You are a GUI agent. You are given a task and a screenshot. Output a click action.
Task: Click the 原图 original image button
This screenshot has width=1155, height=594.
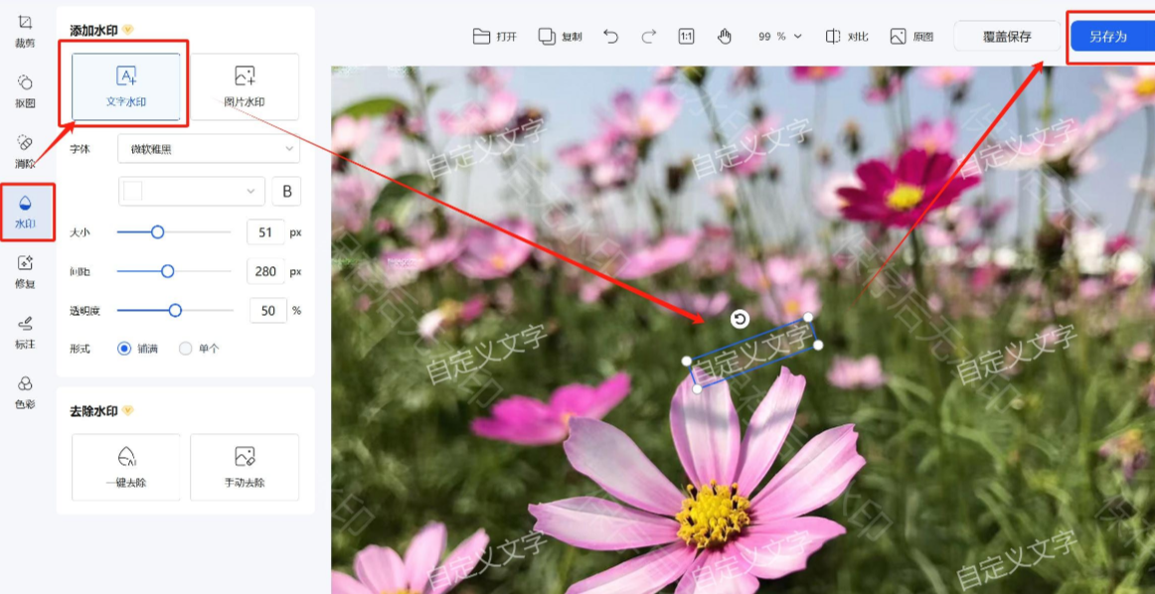911,36
